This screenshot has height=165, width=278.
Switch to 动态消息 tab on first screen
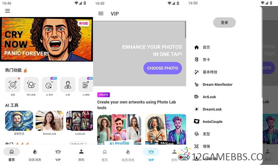(x=35, y=155)
